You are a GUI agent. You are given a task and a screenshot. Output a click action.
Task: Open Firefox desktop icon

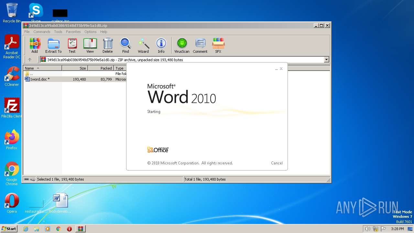click(x=12, y=140)
